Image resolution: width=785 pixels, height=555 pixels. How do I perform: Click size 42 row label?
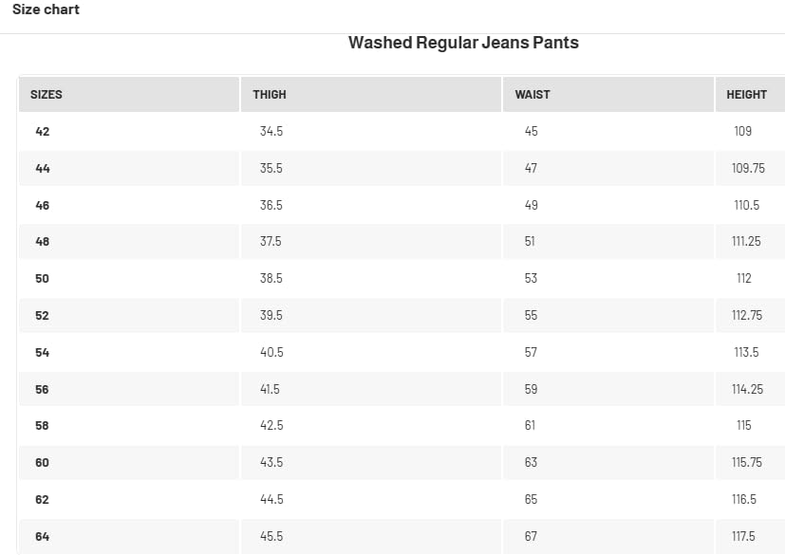[x=43, y=131]
